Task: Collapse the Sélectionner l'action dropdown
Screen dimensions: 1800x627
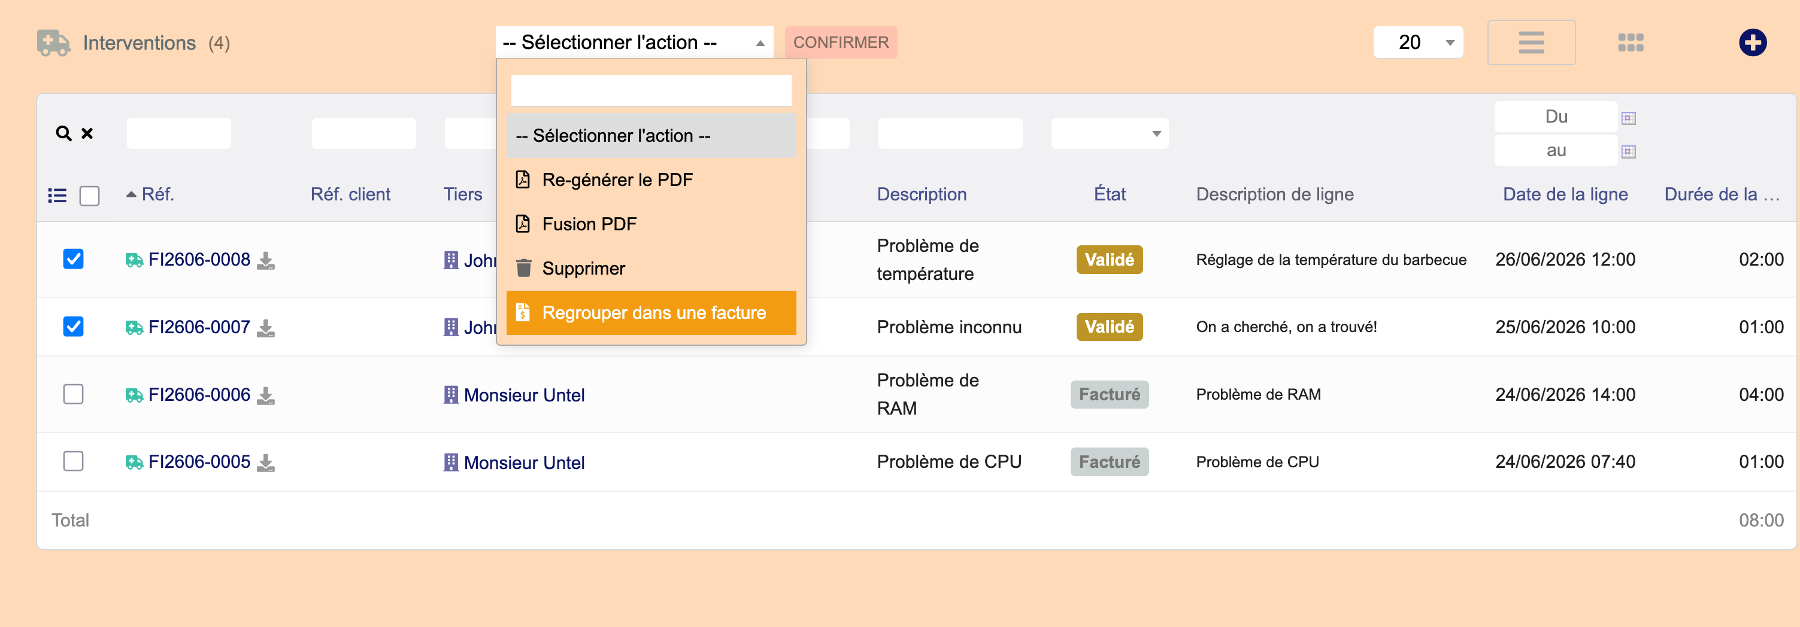Action: [634, 42]
